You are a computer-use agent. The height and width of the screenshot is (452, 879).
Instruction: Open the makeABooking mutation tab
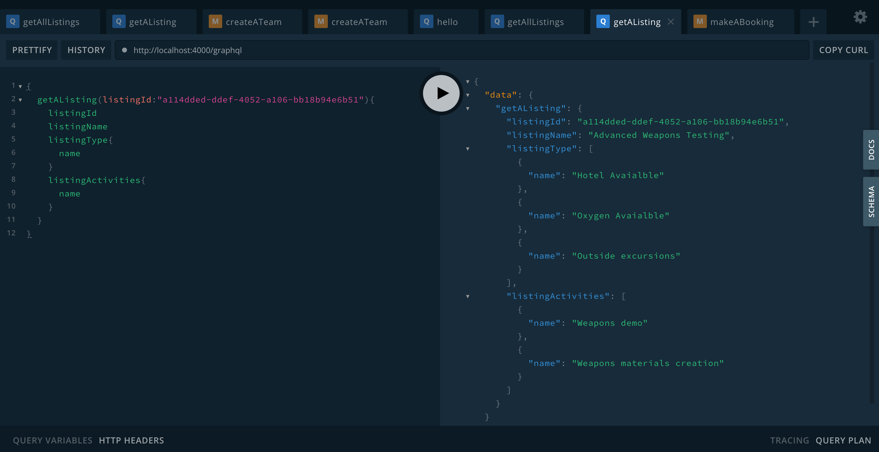click(740, 22)
